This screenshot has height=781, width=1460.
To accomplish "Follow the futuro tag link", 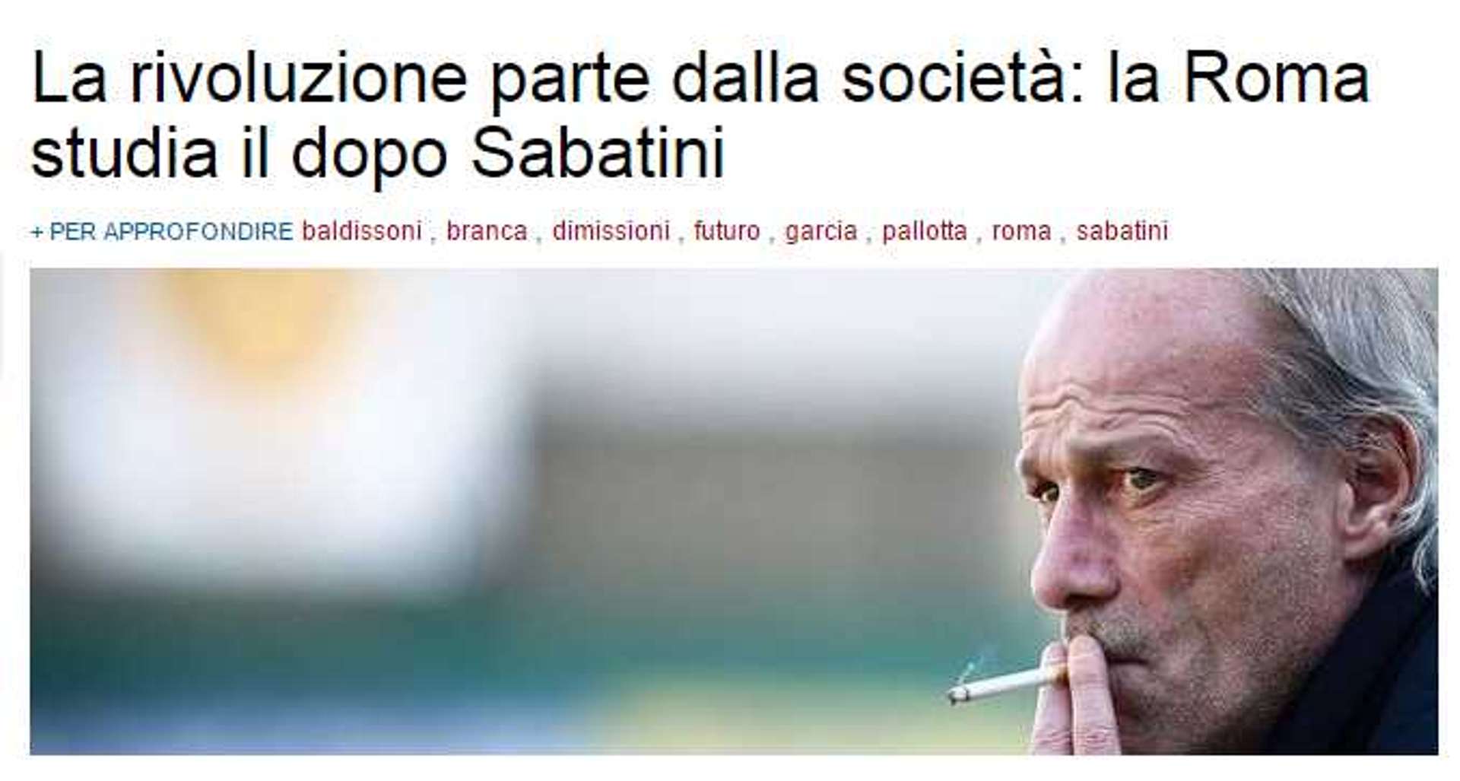I will pyautogui.click(x=727, y=231).
